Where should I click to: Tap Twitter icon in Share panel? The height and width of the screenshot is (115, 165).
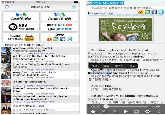coord(70,39)
